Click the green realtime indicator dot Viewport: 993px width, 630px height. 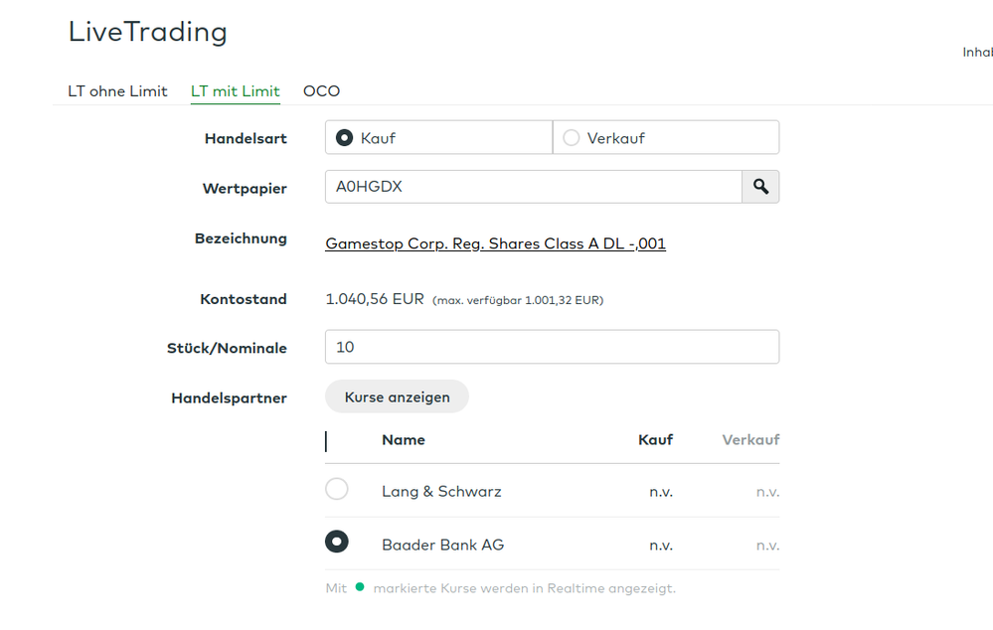360,587
